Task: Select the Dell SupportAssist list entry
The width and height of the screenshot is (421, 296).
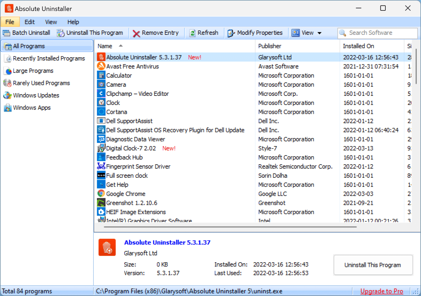Action: coord(129,121)
